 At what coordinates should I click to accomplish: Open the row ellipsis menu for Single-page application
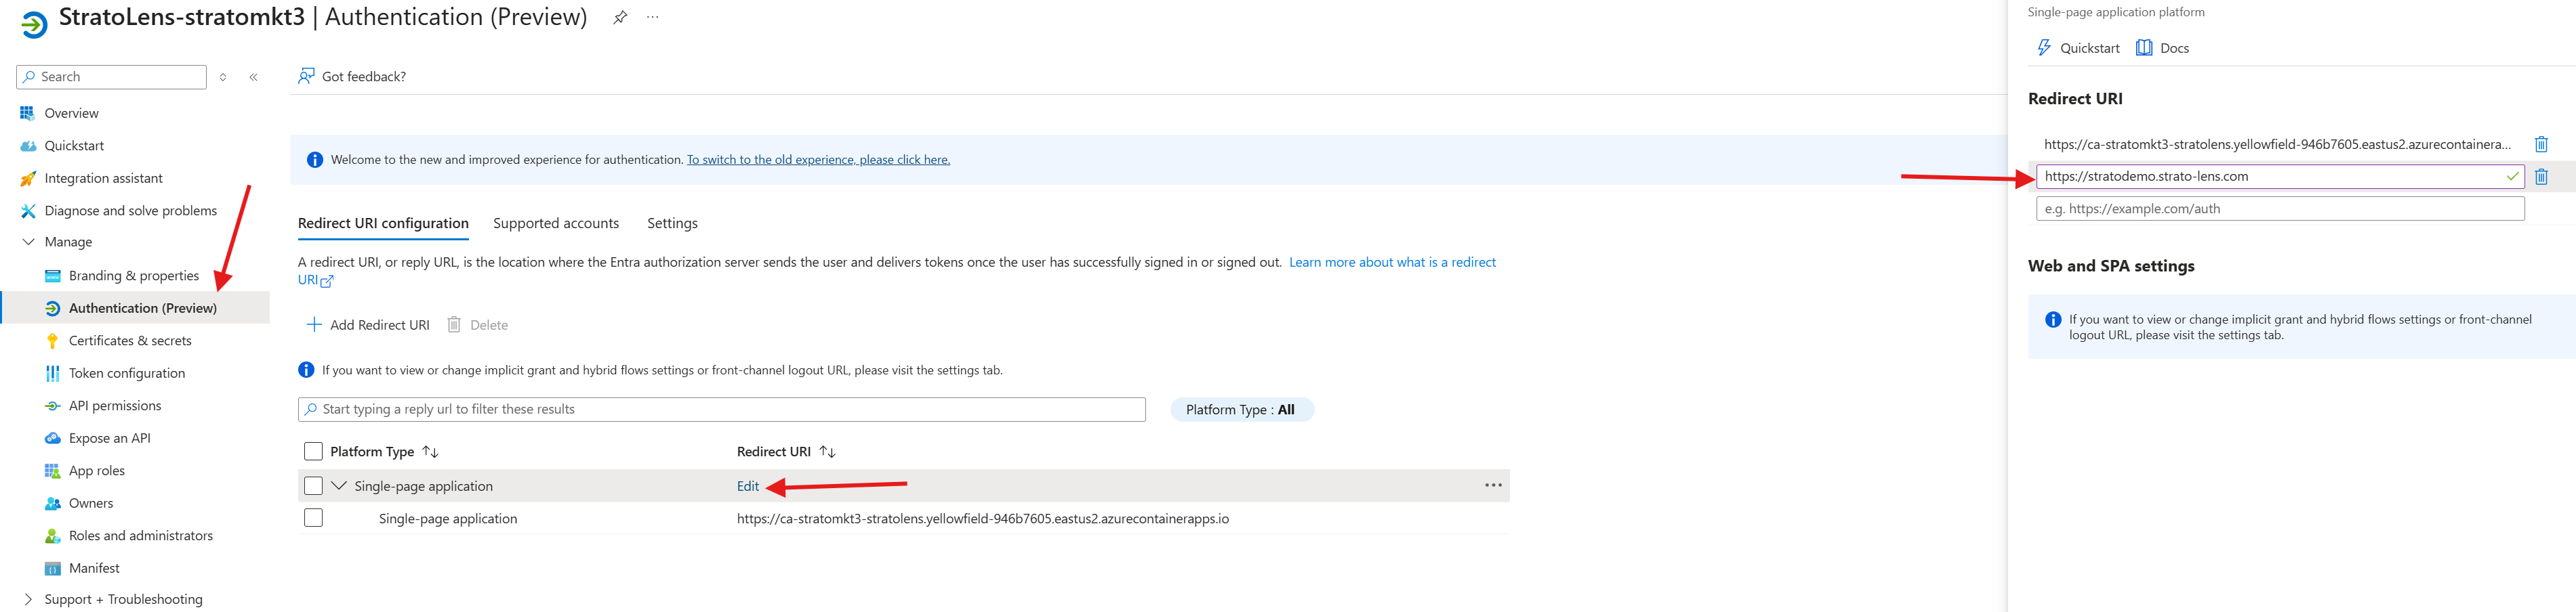(x=1493, y=485)
